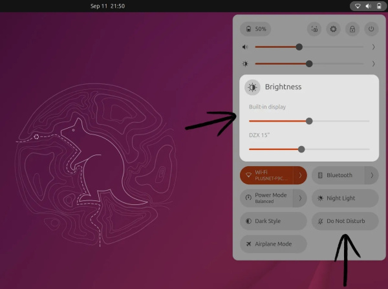Click the battery icon in top bar

(379, 6)
